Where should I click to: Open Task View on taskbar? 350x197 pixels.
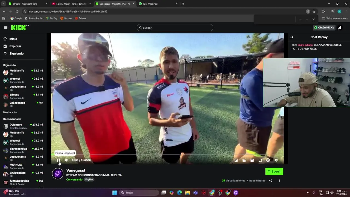pos(164,193)
